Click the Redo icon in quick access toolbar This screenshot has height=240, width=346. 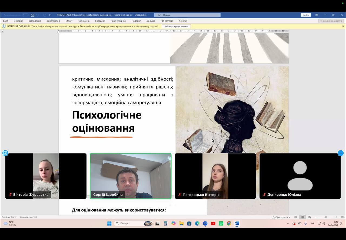coord(45,15)
